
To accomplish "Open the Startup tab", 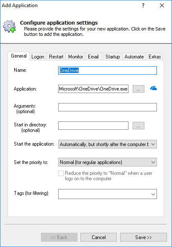I will pyautogui.click(x=113, y=57).
